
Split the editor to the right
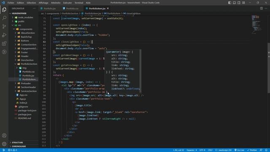click(262, 8)
